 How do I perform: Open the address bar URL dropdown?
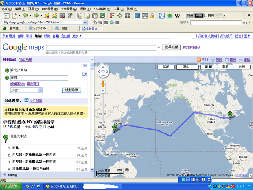pos(85,22)
